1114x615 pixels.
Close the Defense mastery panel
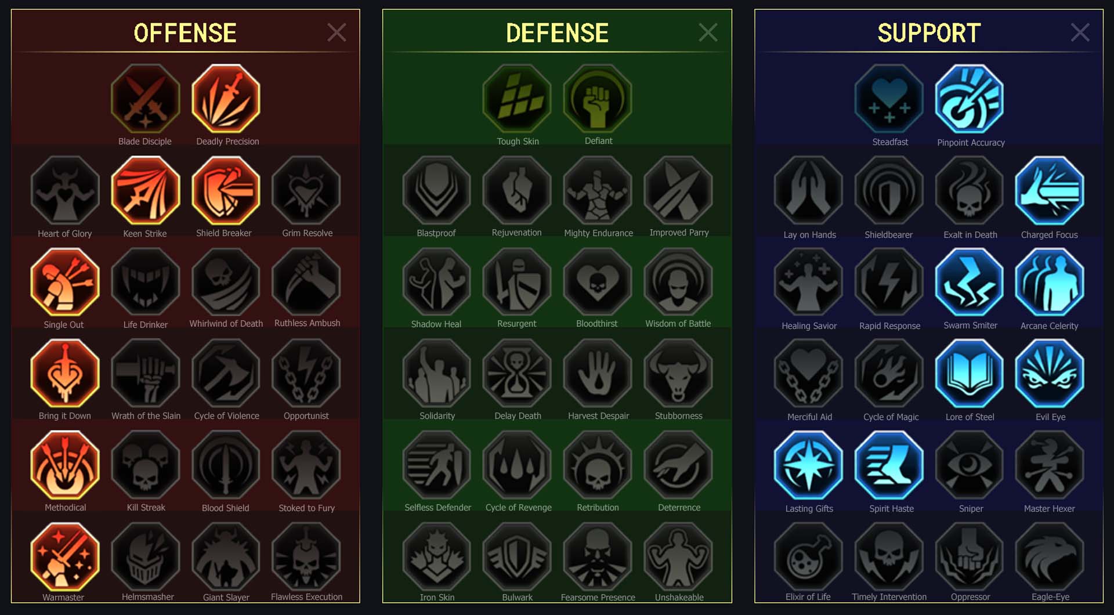(708, 32)
